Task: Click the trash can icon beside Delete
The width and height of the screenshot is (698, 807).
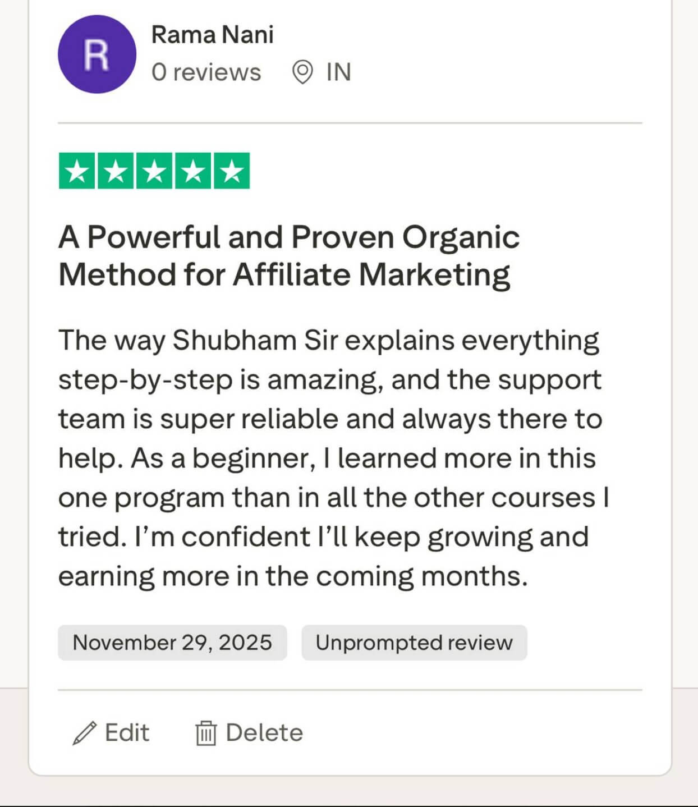Action: pos(205,733)
